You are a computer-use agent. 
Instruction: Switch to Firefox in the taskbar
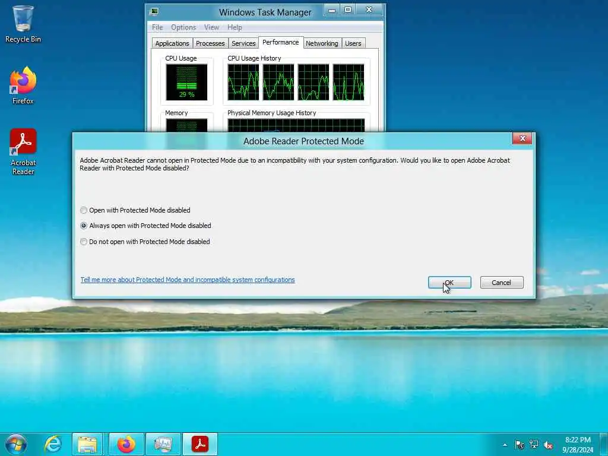126,444
